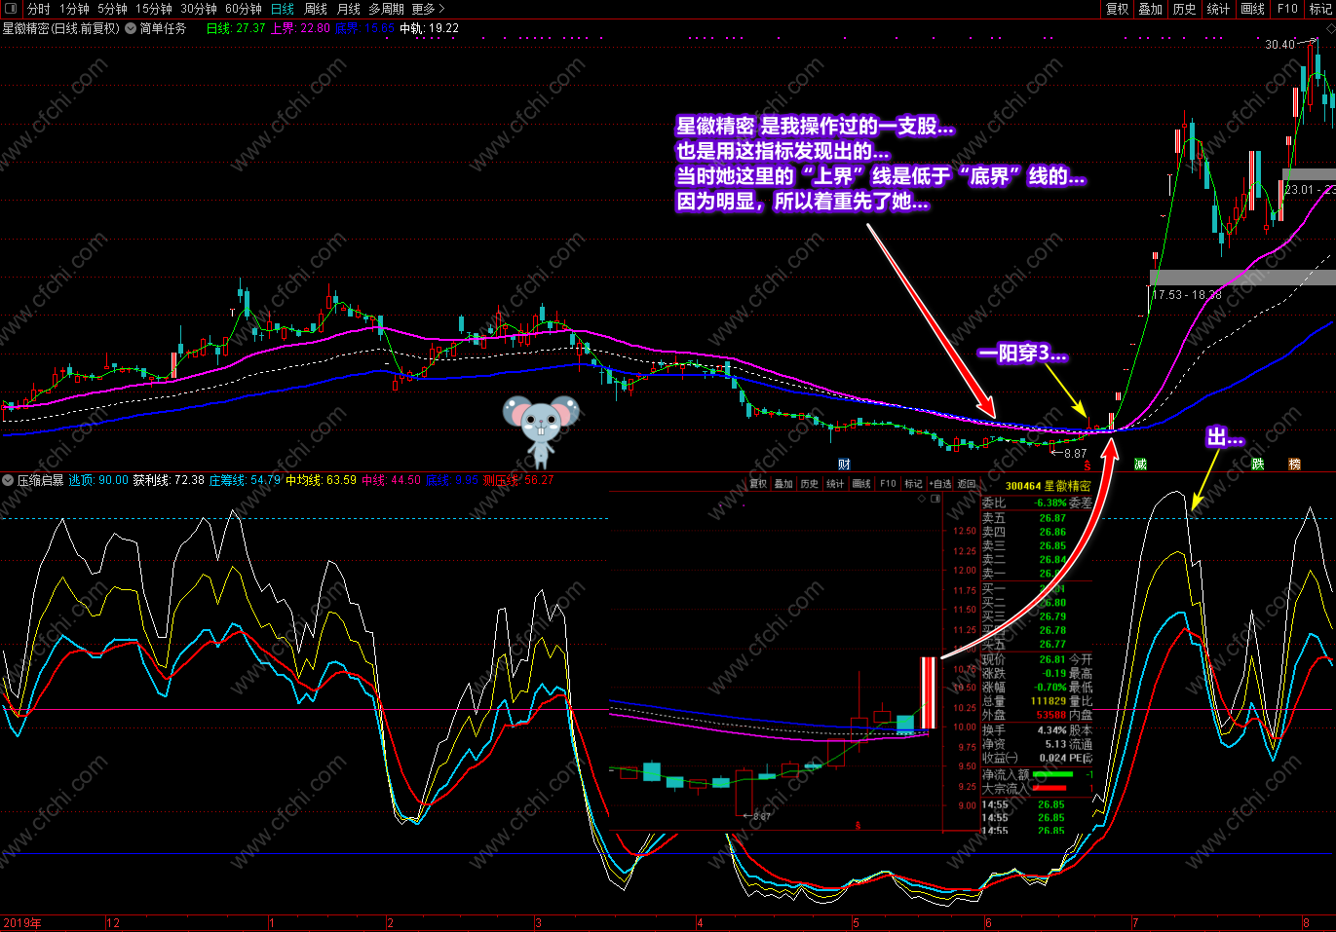Click the 榜 marker icon below the chart

pos(1294,464)
